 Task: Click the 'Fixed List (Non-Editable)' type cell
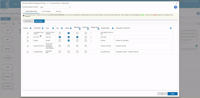[x=50, y=33]
